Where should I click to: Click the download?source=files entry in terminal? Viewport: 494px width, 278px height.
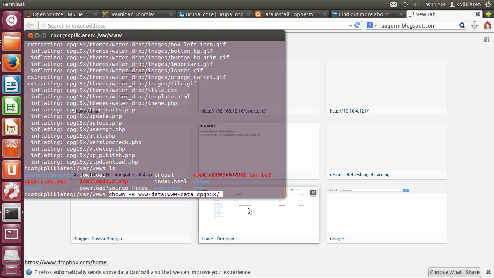click(114, 188)
